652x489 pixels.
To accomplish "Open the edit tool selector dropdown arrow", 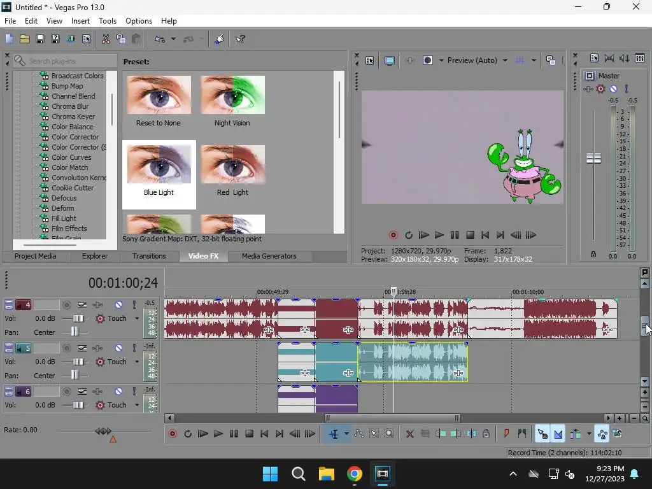I will [x=346, y=434].
